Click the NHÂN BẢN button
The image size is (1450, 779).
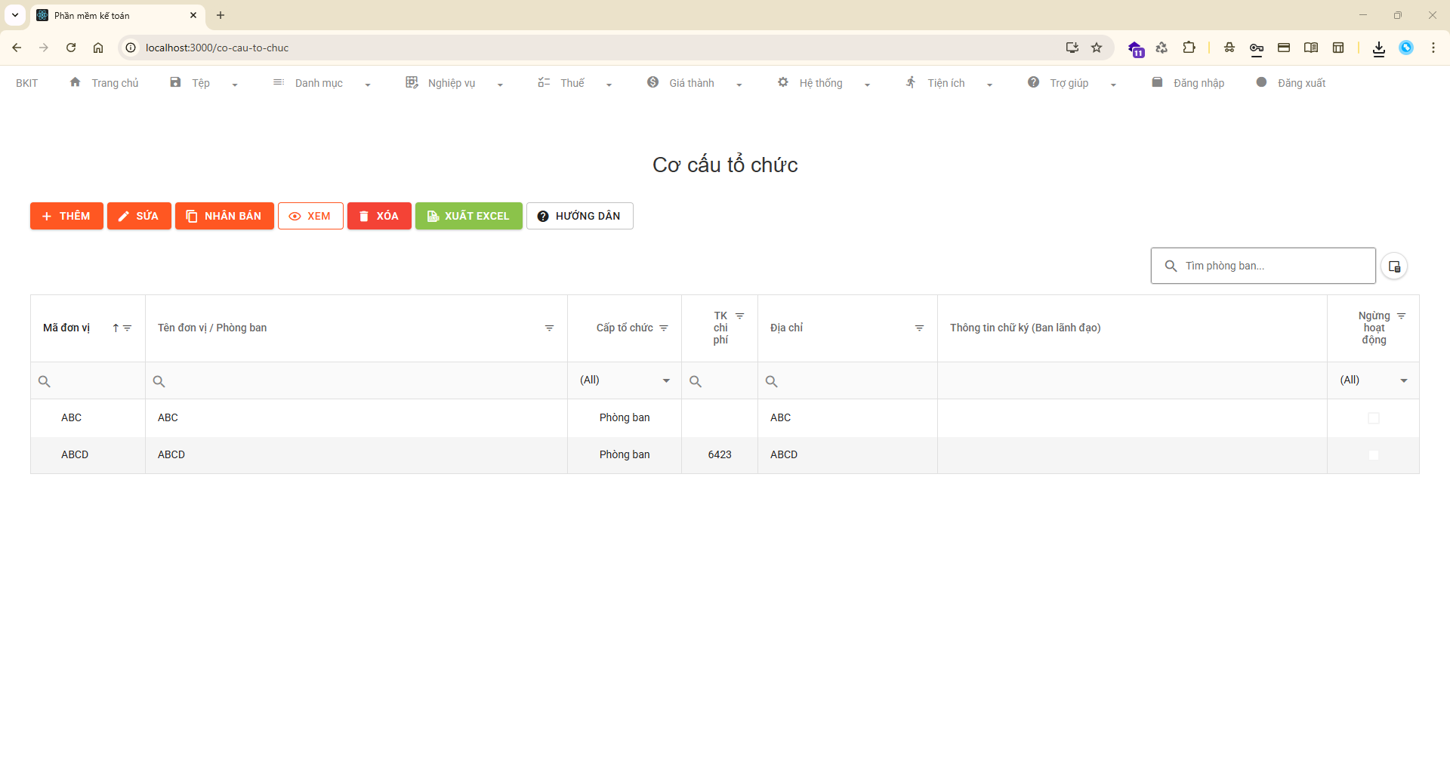pos(224,216)
